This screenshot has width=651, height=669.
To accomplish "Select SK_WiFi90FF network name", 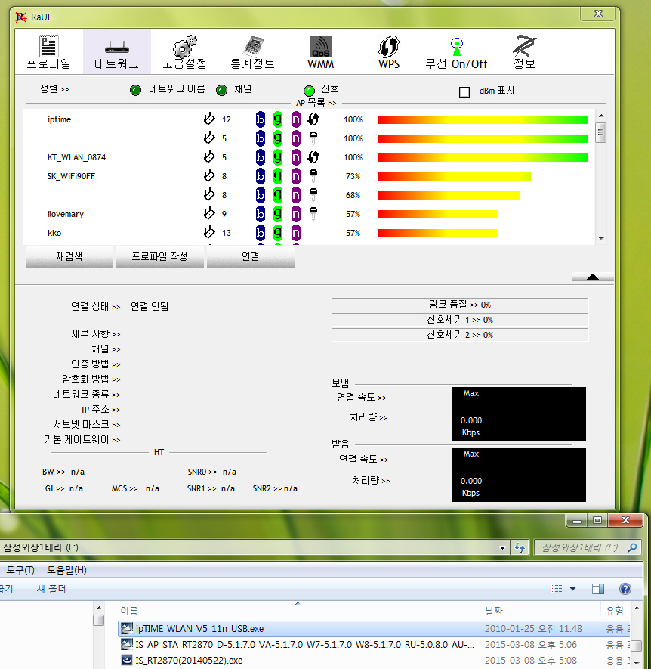I will pos(71,176).
